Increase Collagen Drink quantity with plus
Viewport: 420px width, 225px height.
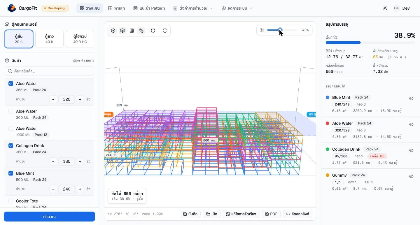80,161
